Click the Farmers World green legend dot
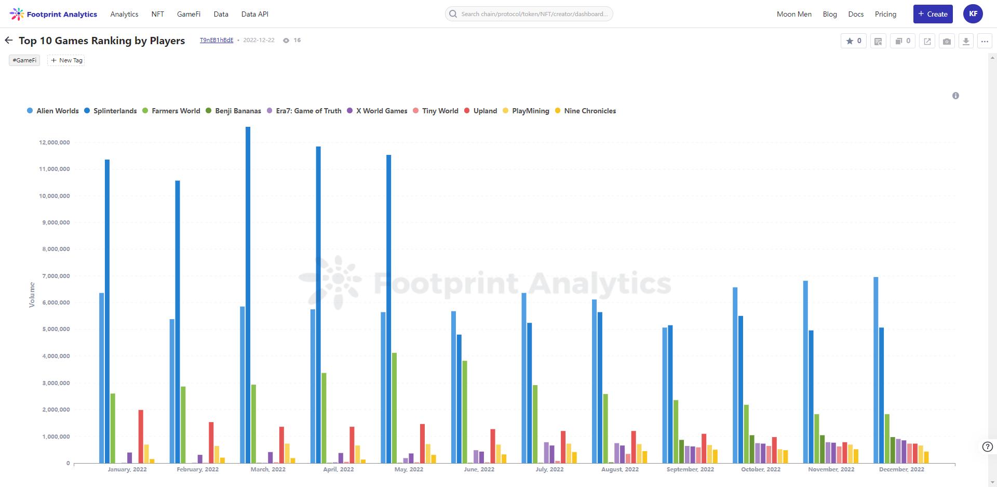 (145, 111)
